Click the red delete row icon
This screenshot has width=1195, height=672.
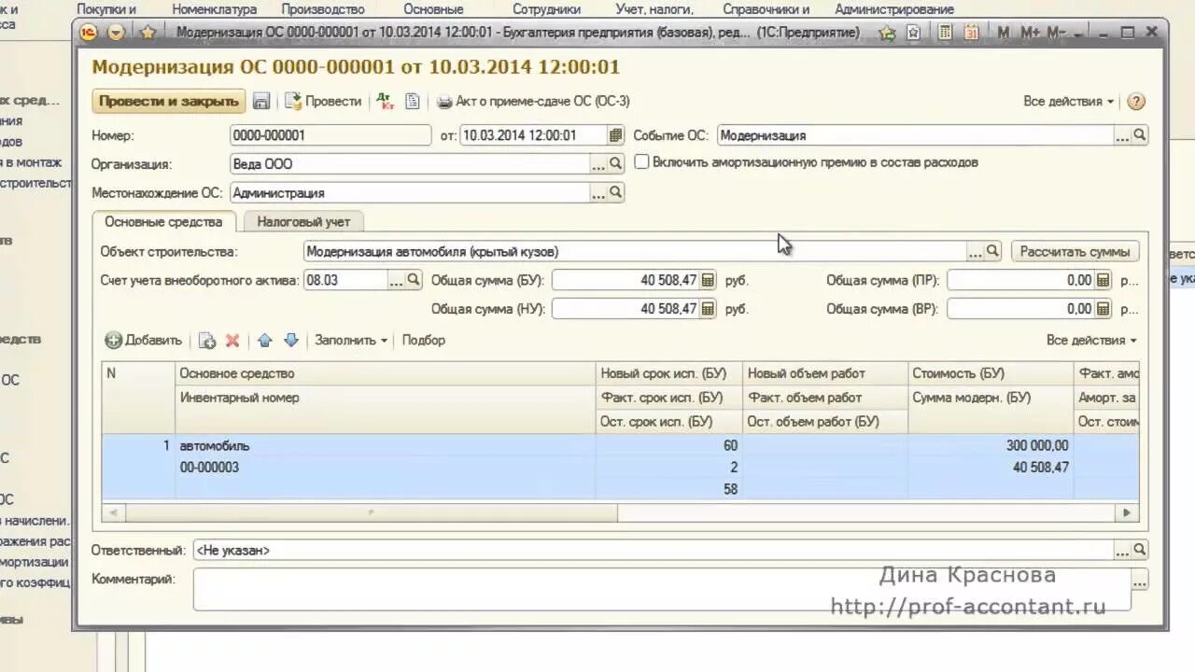(x=232, y=341)
